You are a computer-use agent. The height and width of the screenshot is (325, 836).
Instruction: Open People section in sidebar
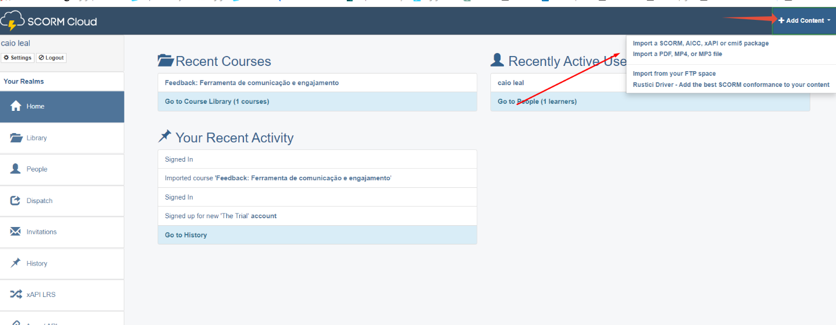click(x=62, y=169)
